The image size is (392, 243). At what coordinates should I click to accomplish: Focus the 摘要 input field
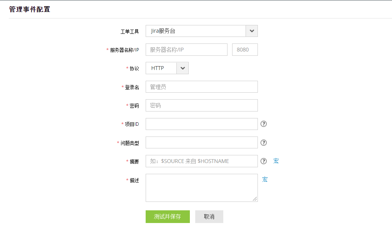tap(201, 161)
